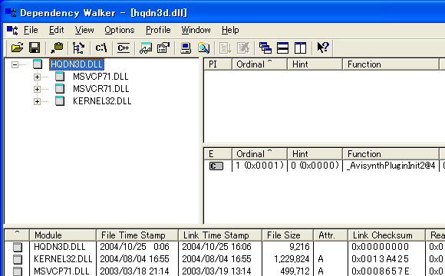The width and height of the screenshot is (445, 276).
Task: Expand the MSVCR71.DLL tree node
Action: pyautogui.click(x=37, y=89)
